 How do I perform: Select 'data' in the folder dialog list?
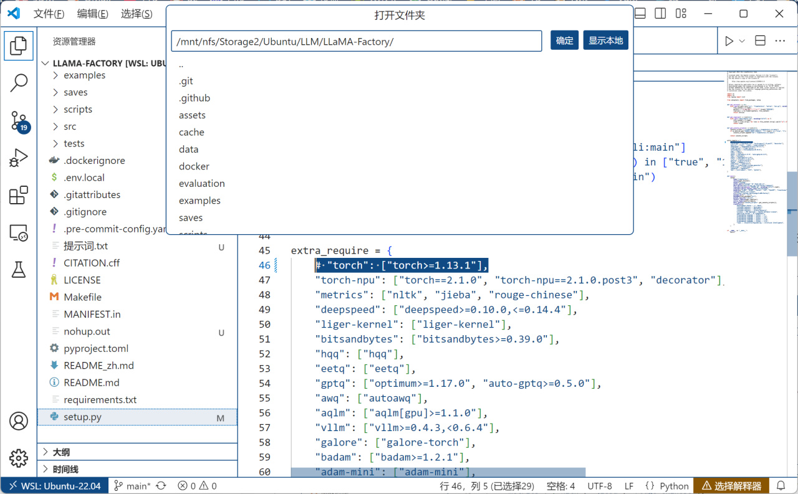(x=400, y=150)
